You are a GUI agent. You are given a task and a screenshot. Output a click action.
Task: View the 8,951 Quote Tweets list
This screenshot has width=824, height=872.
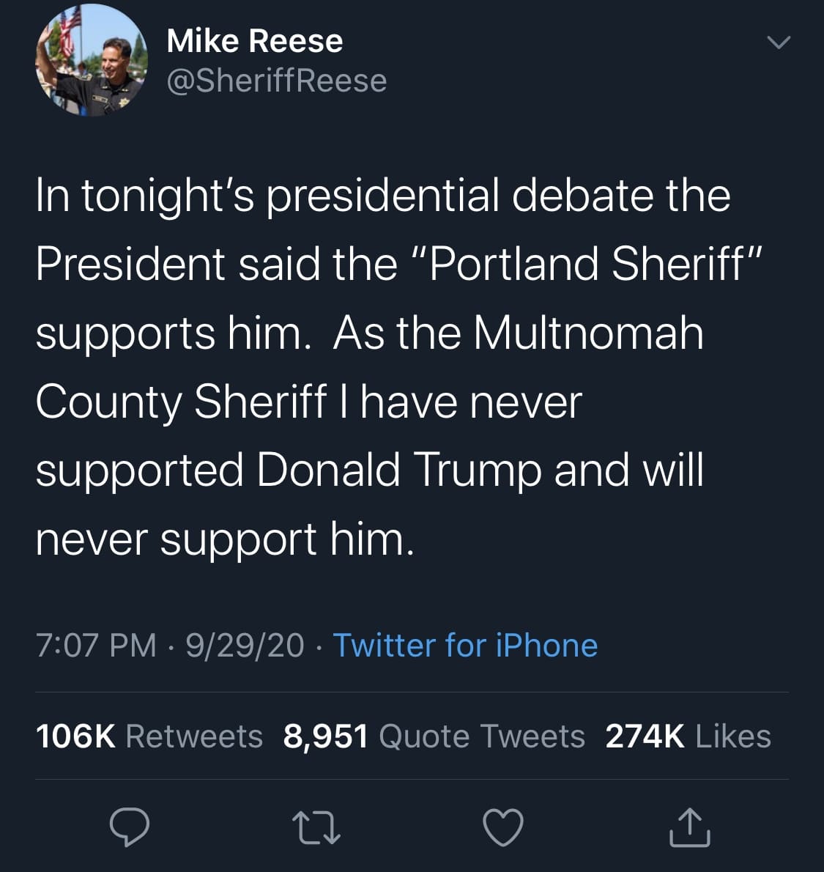[x=434, y=736]
